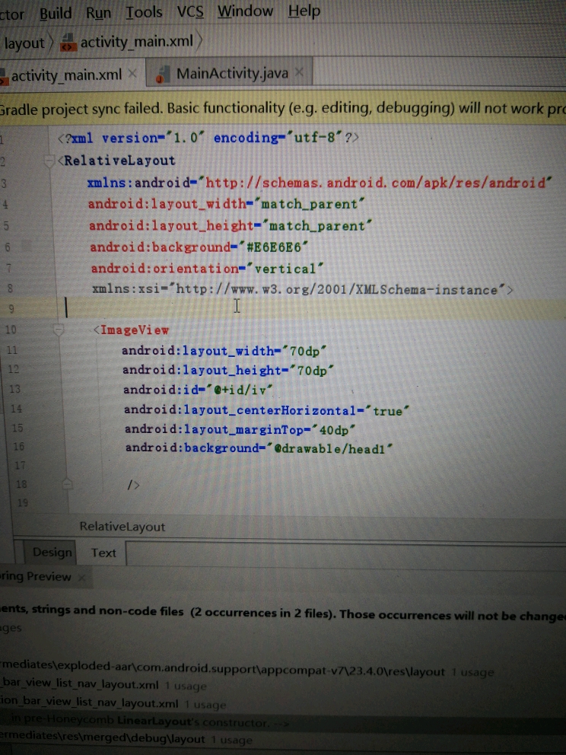Switch to the Text tab
The image size is (566, 755).
click(103, 553)
